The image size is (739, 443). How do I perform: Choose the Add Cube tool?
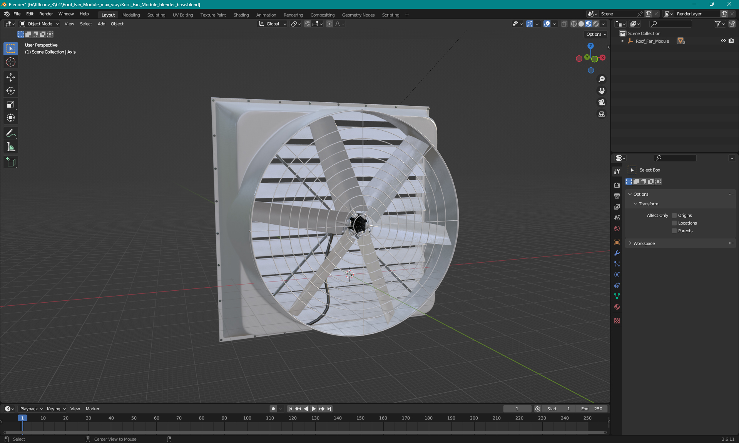click(11, 162)
